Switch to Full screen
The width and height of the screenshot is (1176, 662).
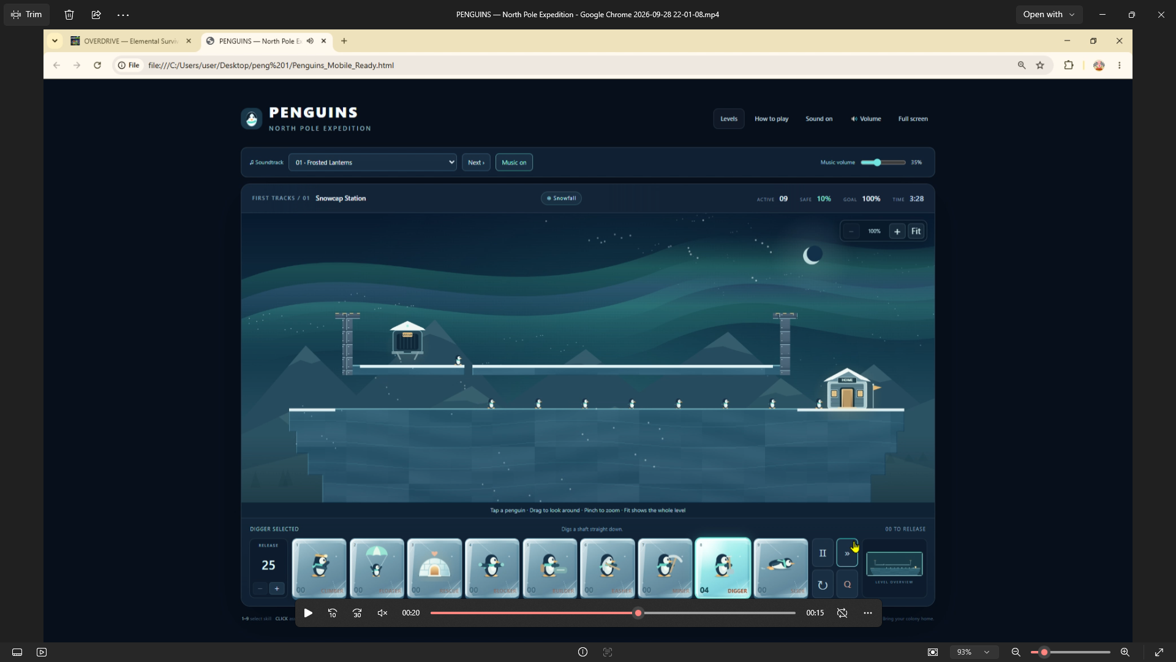(x=913, y=119)
